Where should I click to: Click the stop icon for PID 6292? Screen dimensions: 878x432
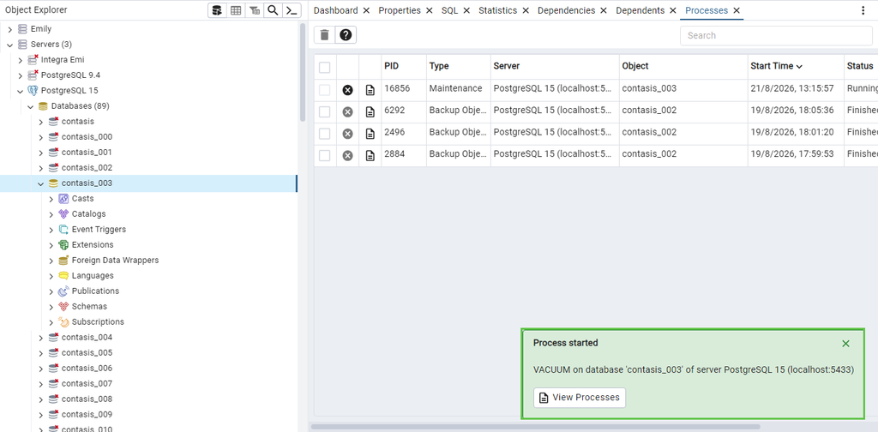pyautogui.click(x=348, y=112)
